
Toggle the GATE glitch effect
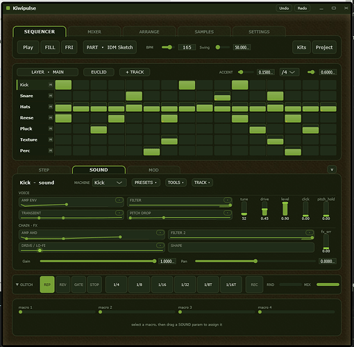tap(78, 285)
